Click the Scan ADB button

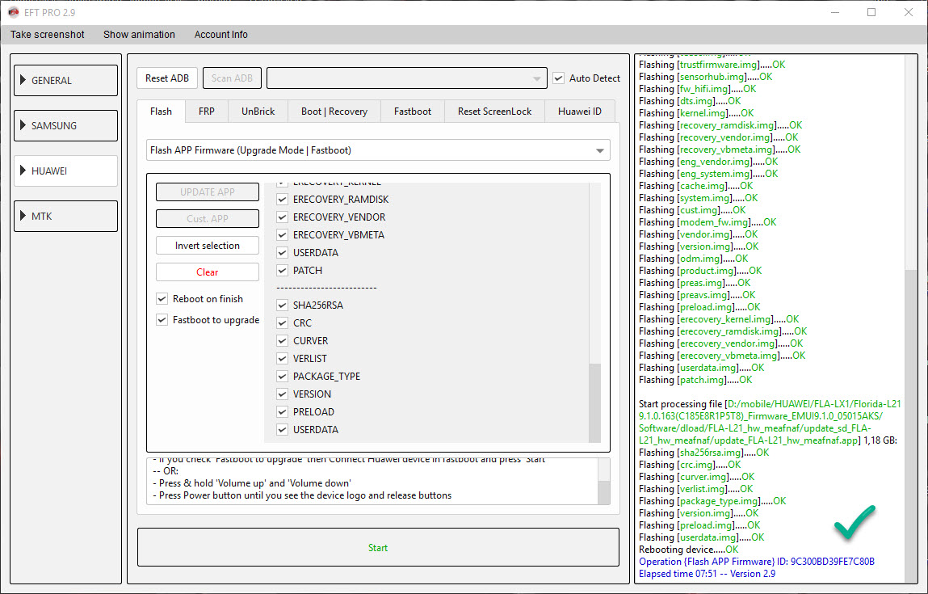coord(232,78)
